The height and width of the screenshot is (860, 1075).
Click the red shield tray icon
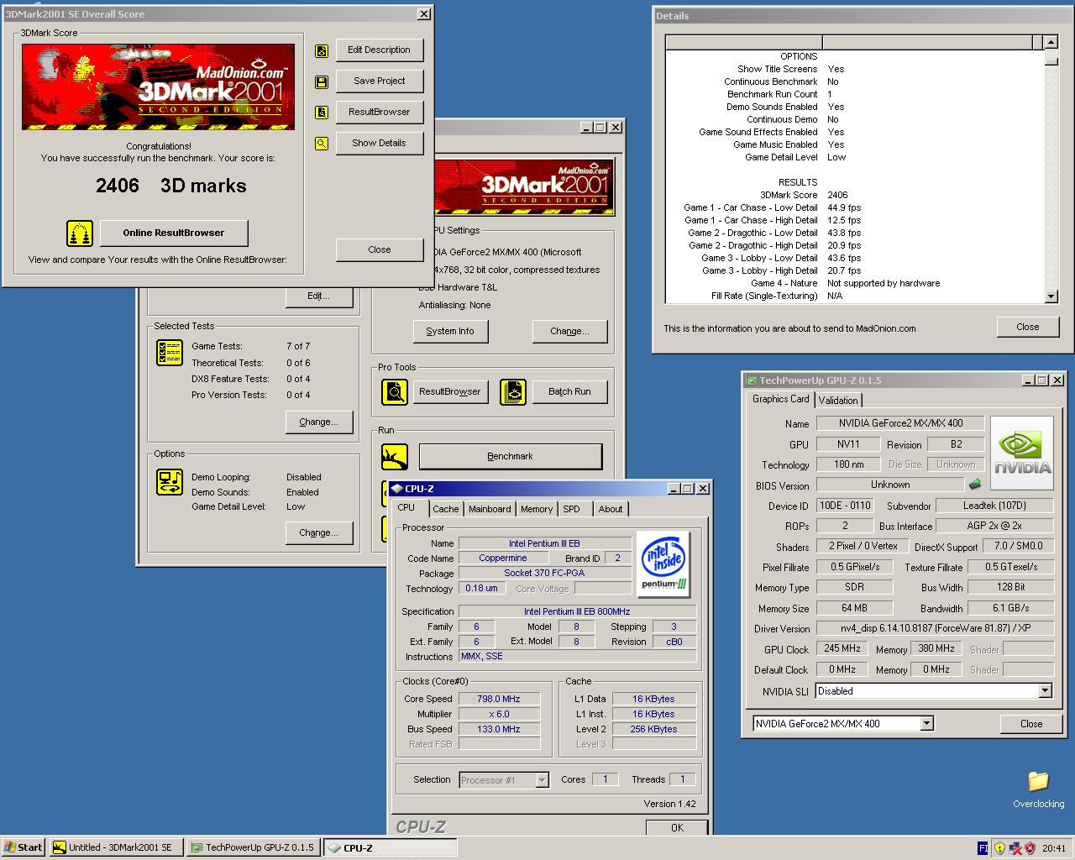click(x=1030, y=848)
